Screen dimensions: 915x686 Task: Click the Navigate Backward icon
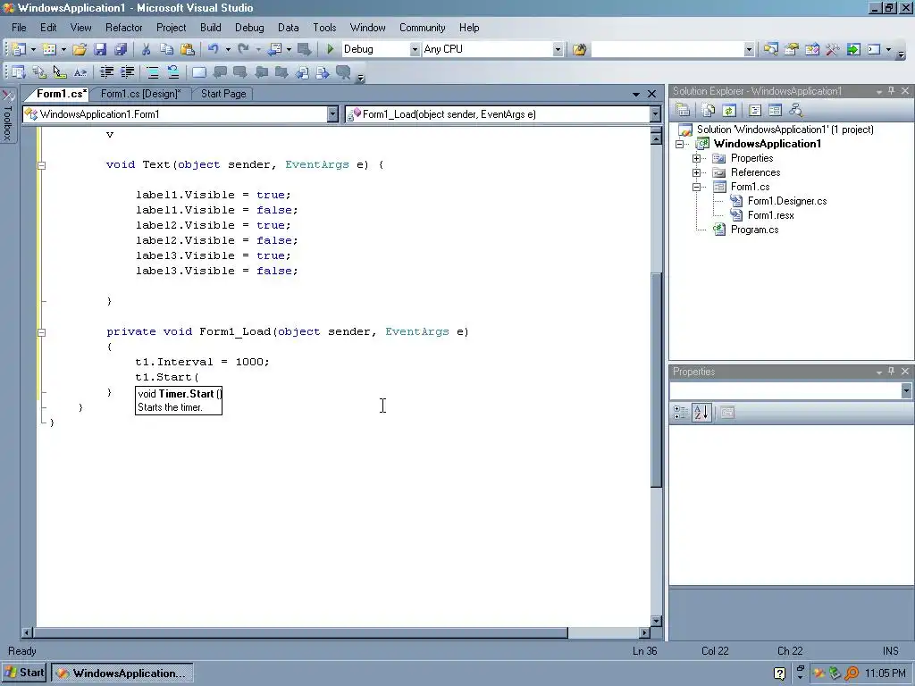(x=275, y=50)
